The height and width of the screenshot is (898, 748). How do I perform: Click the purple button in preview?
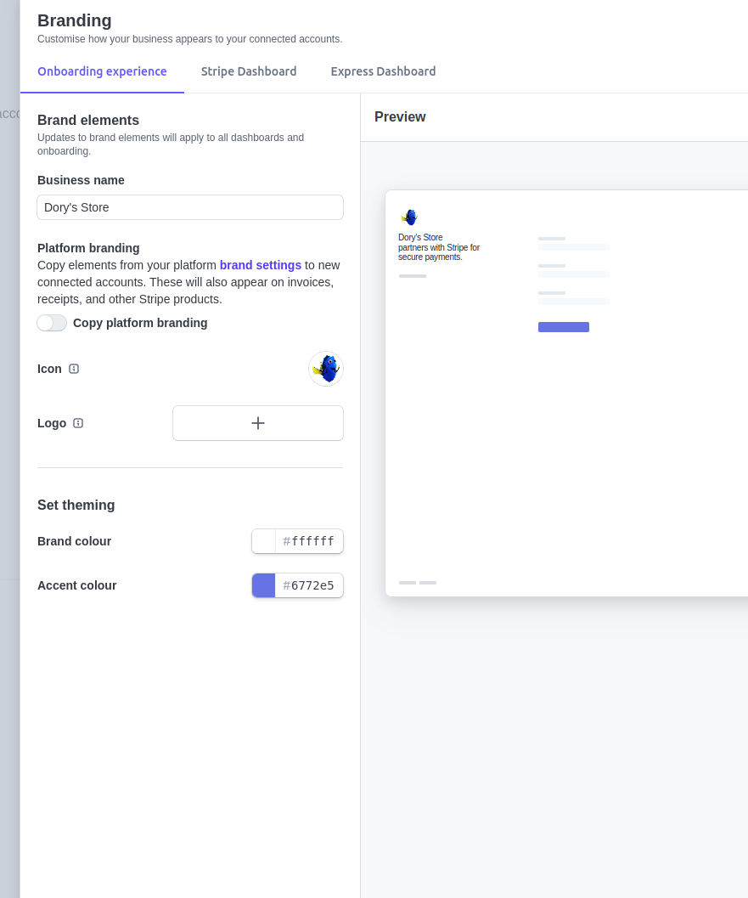pyautogui.click(x=564, y=327)
